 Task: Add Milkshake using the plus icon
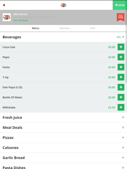tap(121, 107)
